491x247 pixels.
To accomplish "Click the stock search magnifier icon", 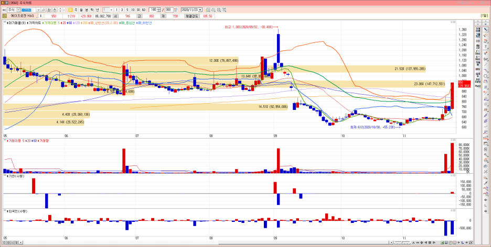I will tap(43, 9).
